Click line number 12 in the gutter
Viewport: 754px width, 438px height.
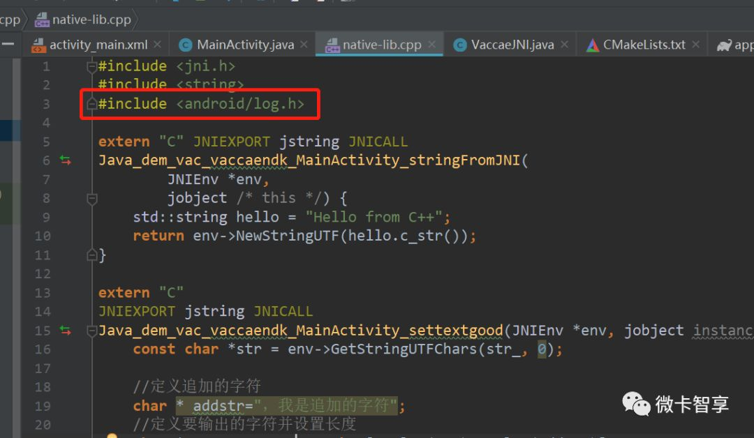click(43, 273)
